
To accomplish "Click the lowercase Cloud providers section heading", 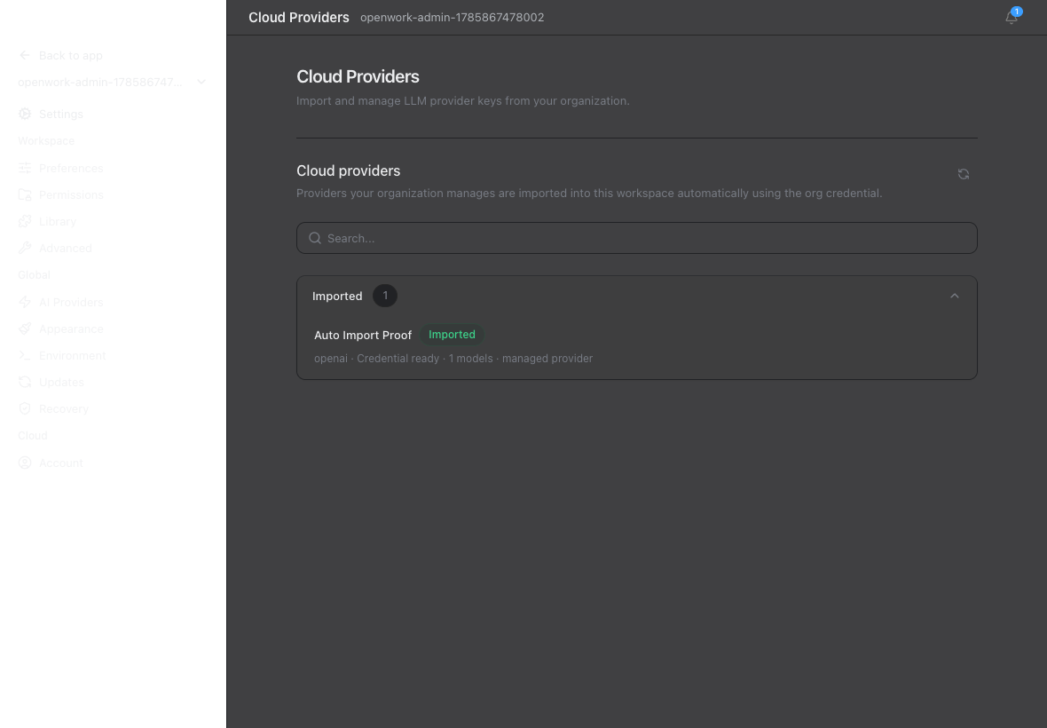I will tap(349, 171).
